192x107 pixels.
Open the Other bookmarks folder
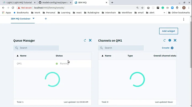[x=179, y=13]
